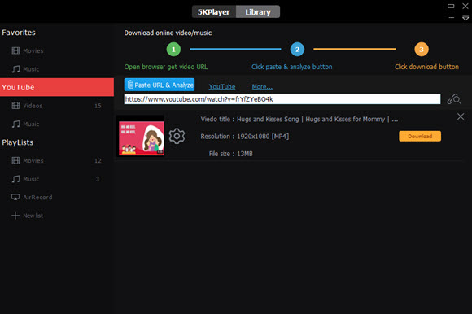Open the More... link
This screenshot has height=314, width=472.
[x=262, y=86]
